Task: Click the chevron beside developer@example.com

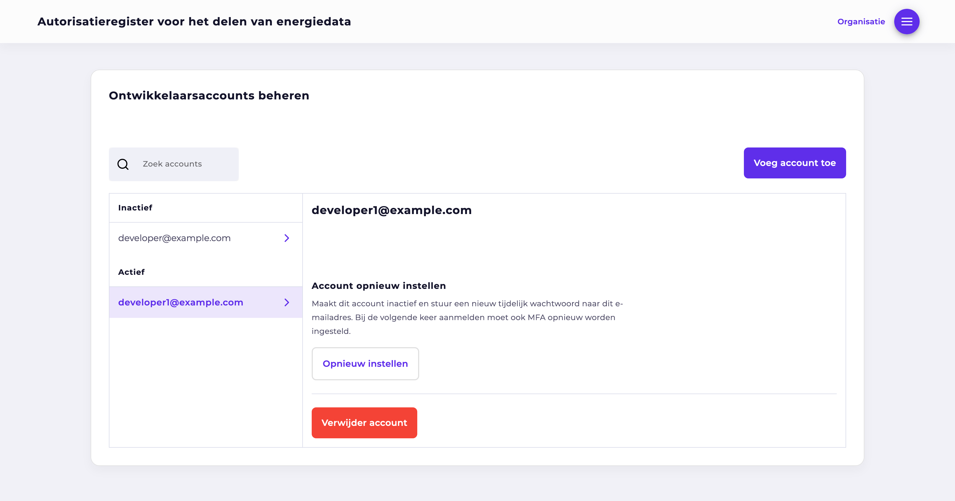Action: click(x=287, y=238)
